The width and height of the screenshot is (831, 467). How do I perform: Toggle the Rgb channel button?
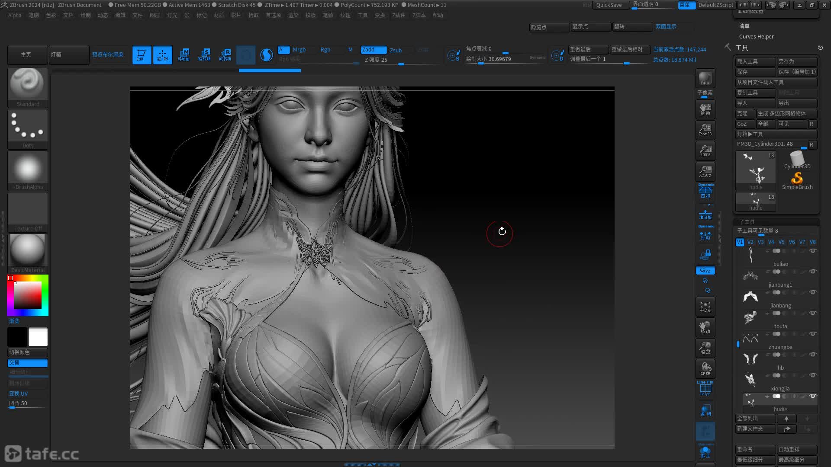pyautogui.click(x=325, y=50)
